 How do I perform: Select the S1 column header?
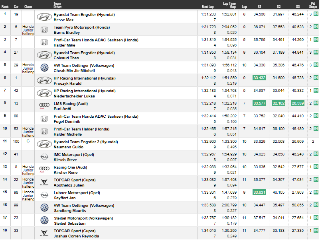pos(259,7)
